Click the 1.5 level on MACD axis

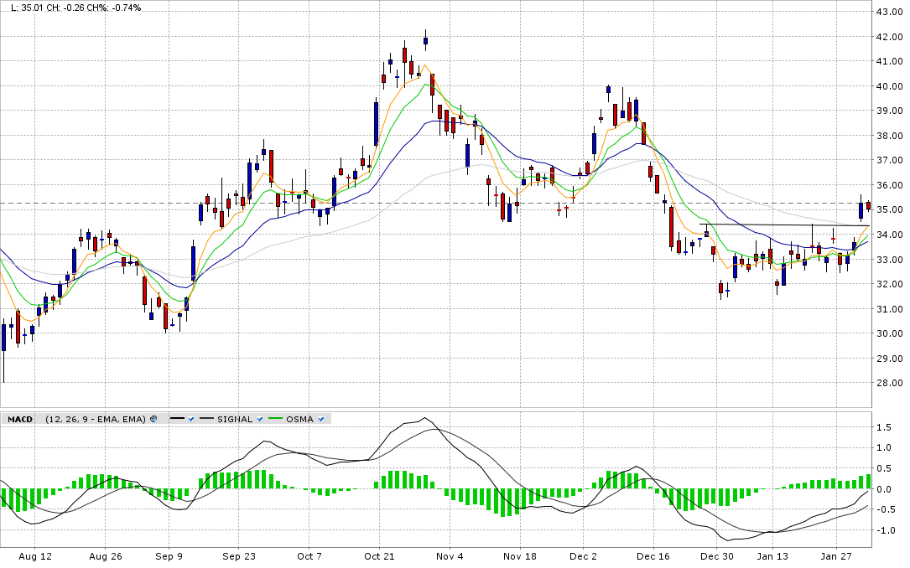click(884, 427)
